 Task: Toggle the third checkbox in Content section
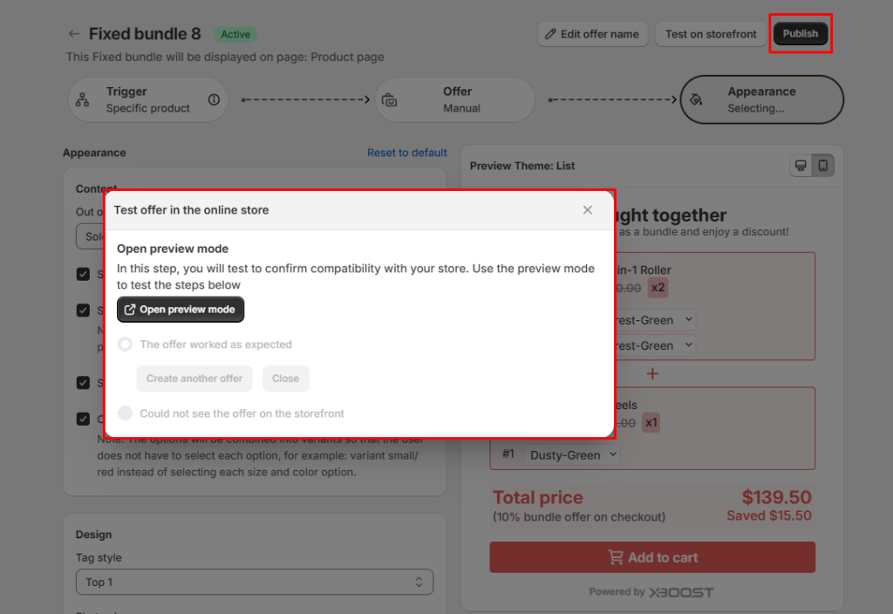[x=83, y=383]
